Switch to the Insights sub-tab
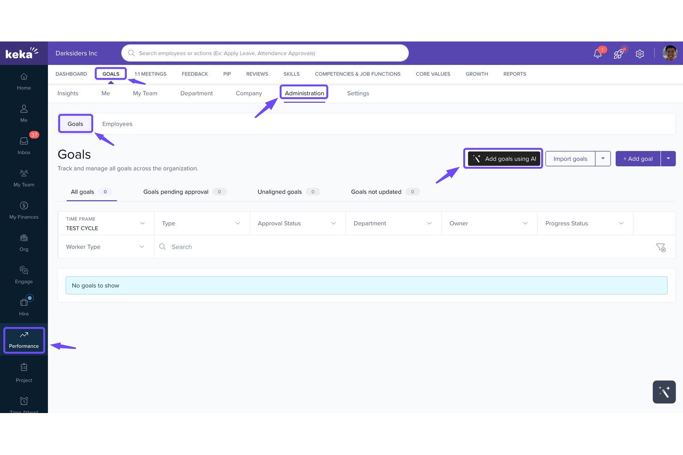The width and height of the screenshot is (683, 455). (x=68, y=93)
